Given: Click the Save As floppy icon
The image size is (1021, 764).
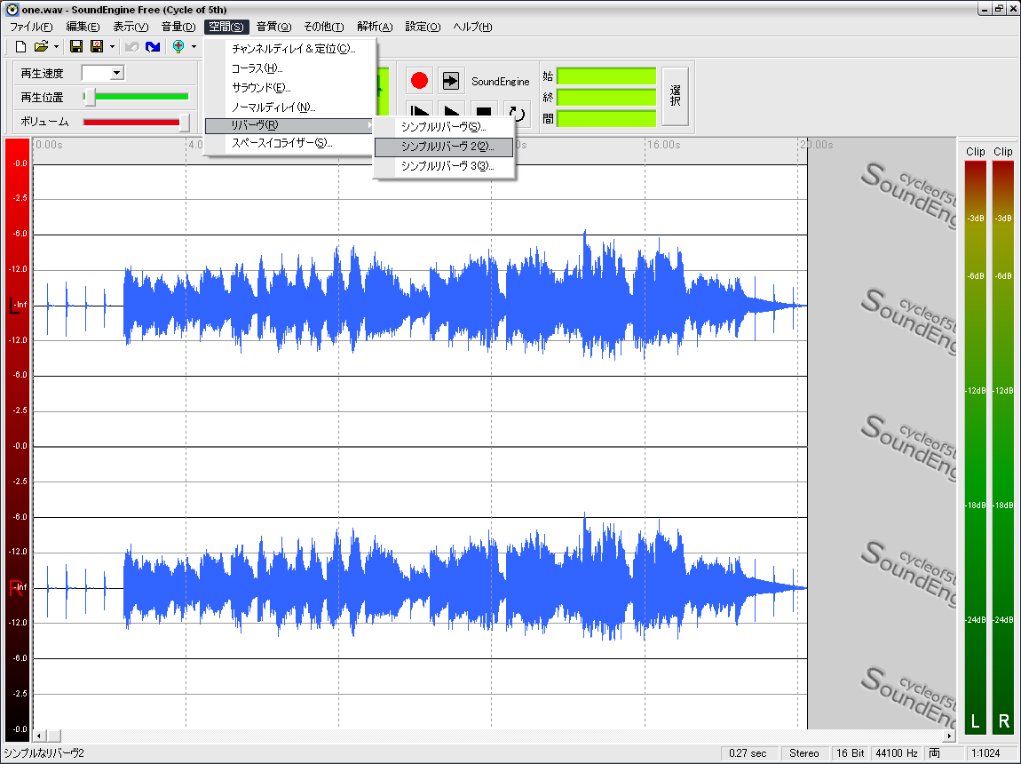Looking at the screenshot, I should coord(97,46).
